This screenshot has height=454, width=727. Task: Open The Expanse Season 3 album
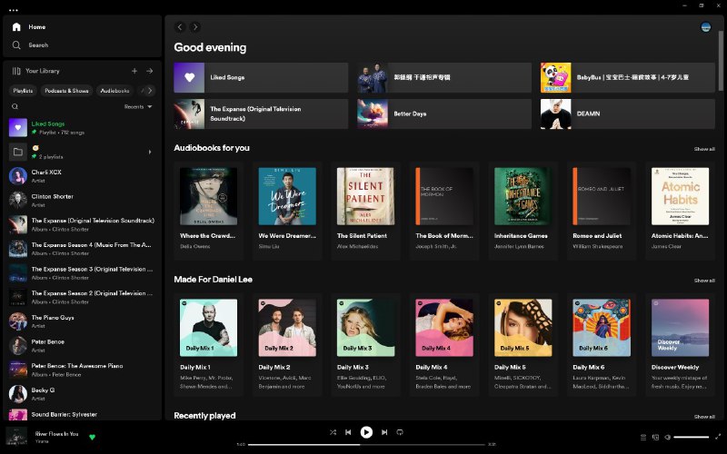coord(82,273)
